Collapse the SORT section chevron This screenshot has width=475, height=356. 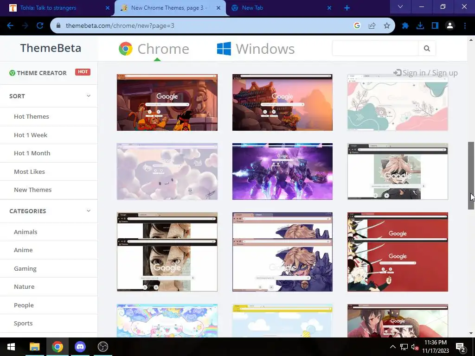(x=89, y=96)
